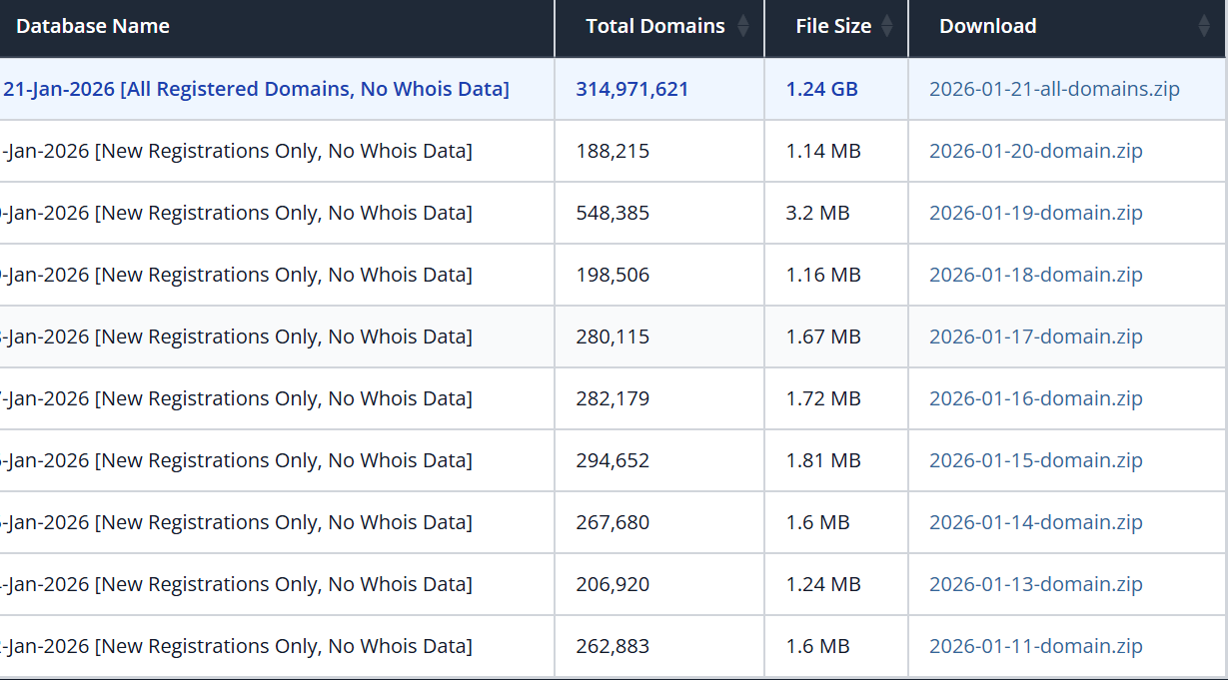1228x680 pixels.
Task: Download 2026-01-17-domain.zip
Action: pos(1036,337)
